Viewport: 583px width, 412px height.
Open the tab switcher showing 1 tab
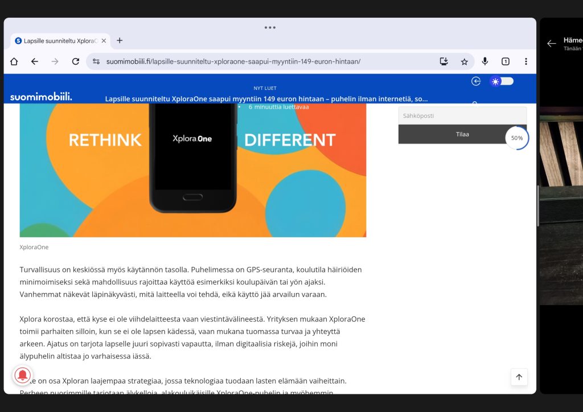click(505, 61)
